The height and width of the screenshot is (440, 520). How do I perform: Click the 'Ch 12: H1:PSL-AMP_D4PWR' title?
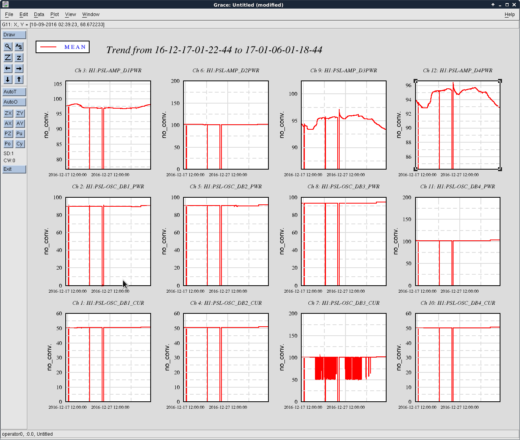click(x=458, y=71)
